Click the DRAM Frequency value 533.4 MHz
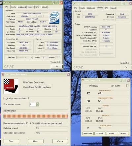Screen dimensions: 132x146 (x=106, y=27)
